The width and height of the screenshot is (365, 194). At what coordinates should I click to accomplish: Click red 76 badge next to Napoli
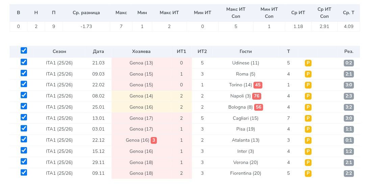(x=257, y=96)
